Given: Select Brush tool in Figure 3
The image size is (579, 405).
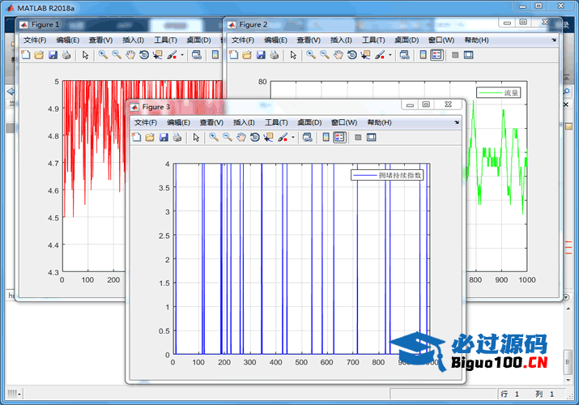Looking at the screenshot, I should 283,138.
